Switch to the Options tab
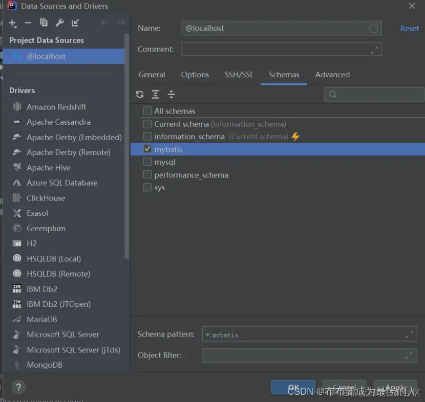 195,75
